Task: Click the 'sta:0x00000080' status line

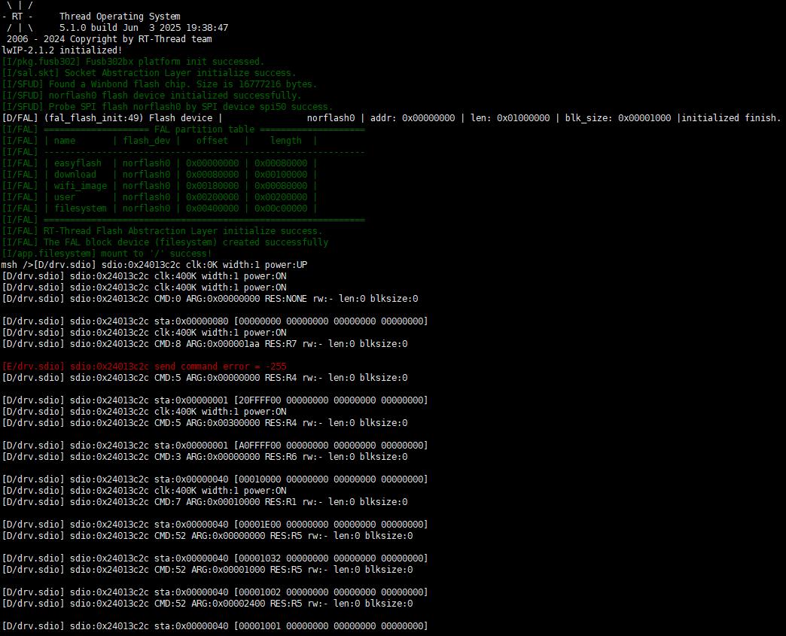Action: tap(215, 321)
